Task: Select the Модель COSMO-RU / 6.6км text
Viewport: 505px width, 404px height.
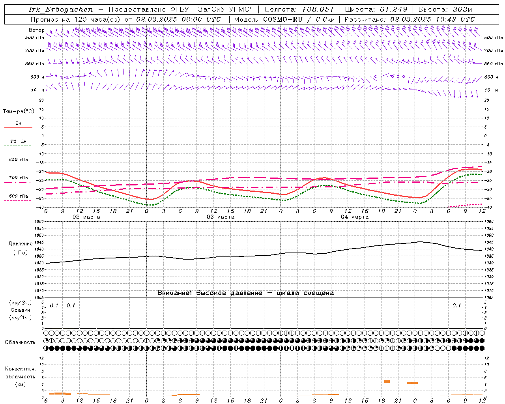Action: (284, 19)
